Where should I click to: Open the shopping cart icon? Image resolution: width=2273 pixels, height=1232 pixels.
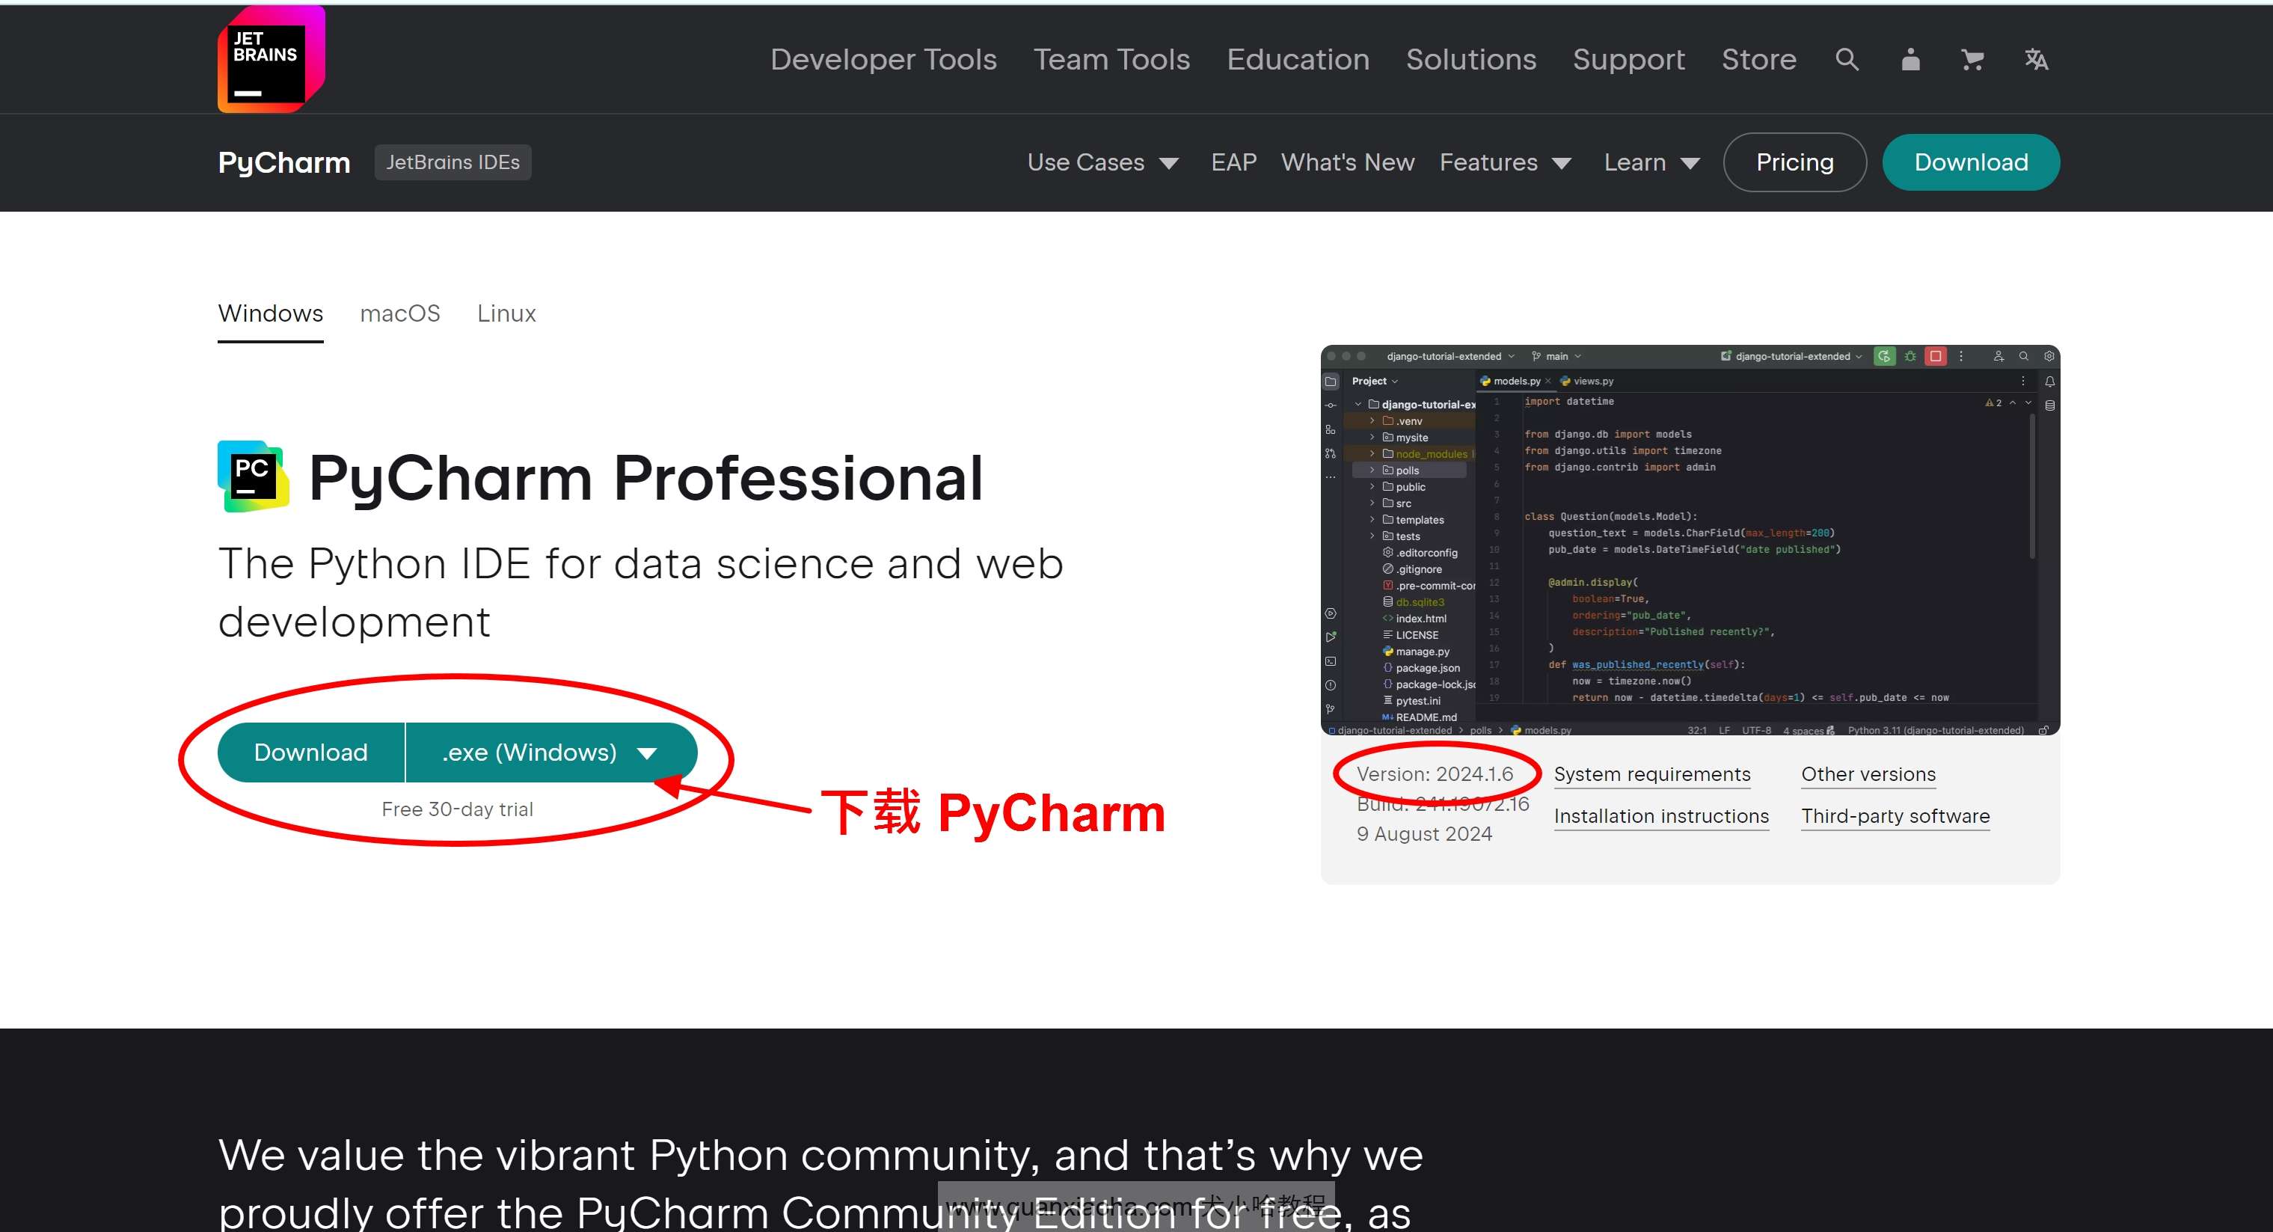(1972, 59)
